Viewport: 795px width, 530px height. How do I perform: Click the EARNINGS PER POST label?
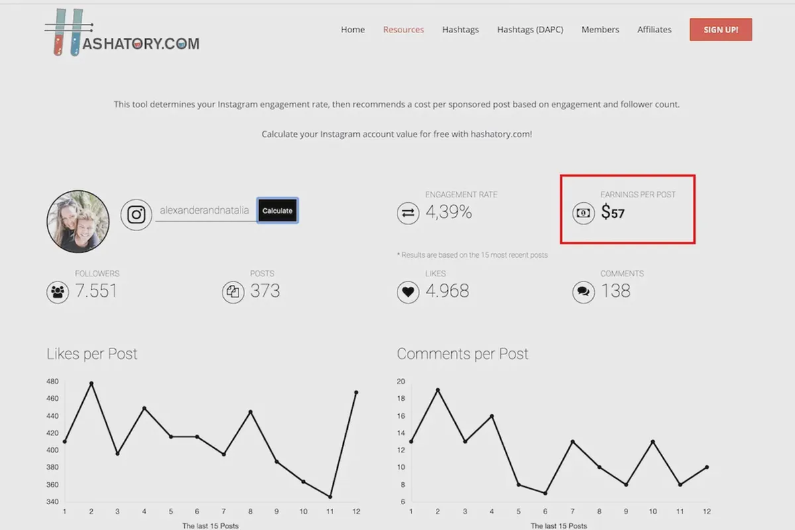coord(638,195)
